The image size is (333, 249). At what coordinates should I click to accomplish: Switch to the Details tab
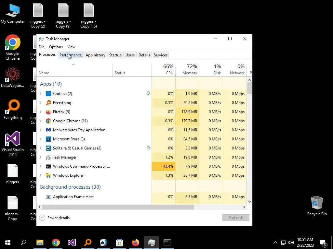(144, 55)
